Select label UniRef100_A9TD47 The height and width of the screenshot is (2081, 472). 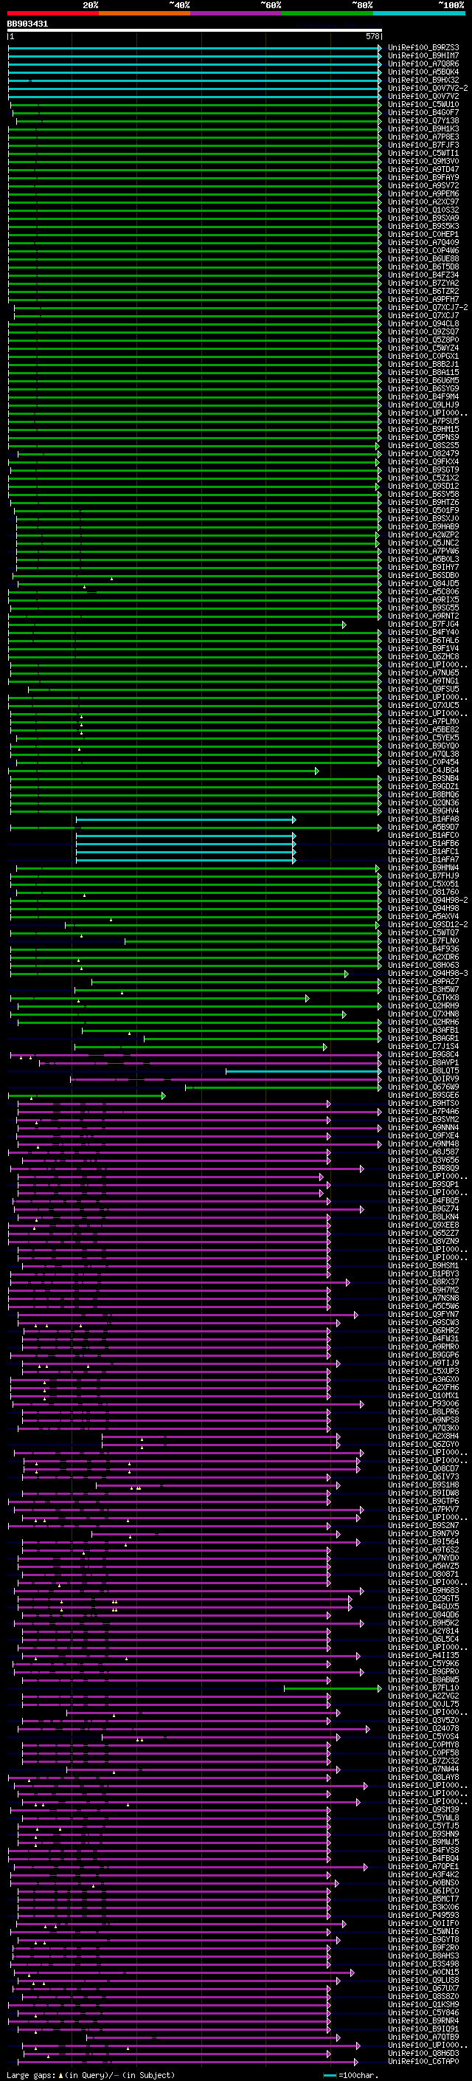pos(423,169)
